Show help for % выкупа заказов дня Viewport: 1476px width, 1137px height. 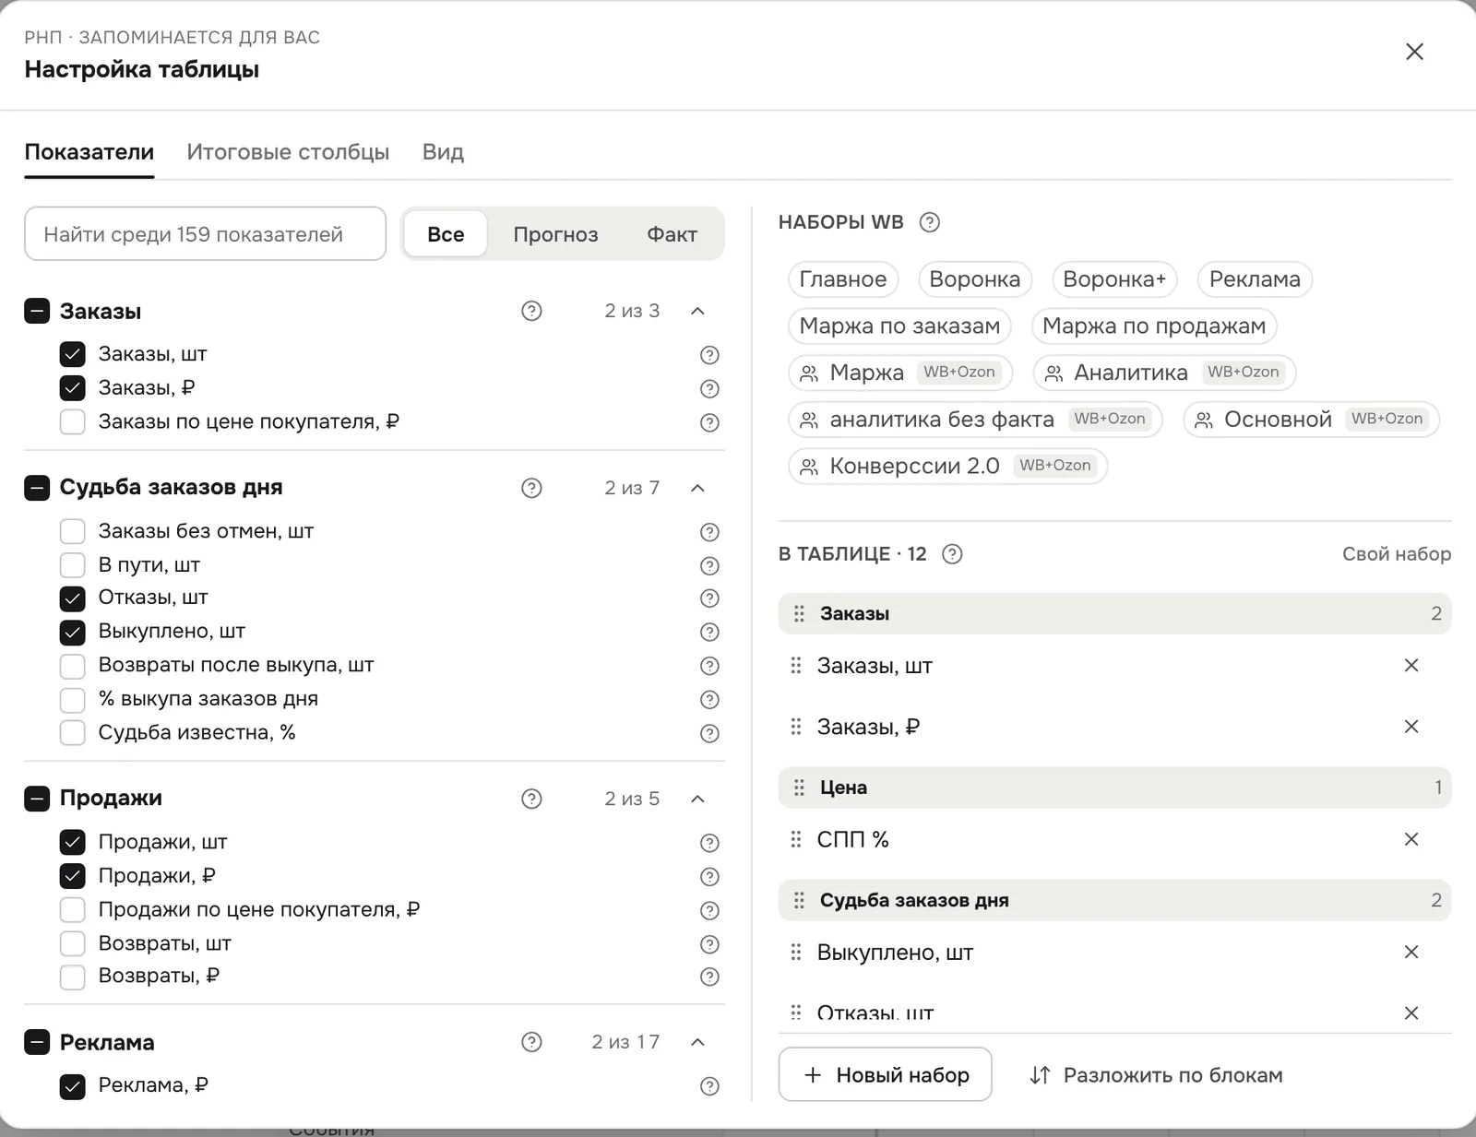[x=709, y=700]
